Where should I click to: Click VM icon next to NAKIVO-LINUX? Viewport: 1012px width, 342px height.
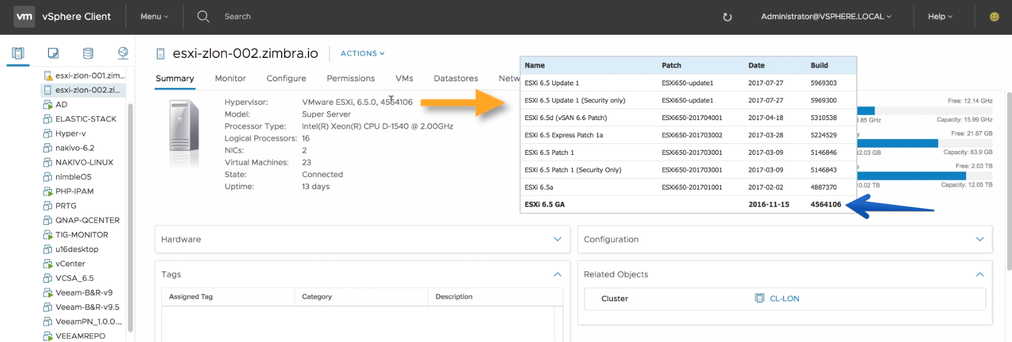(48, 162)
